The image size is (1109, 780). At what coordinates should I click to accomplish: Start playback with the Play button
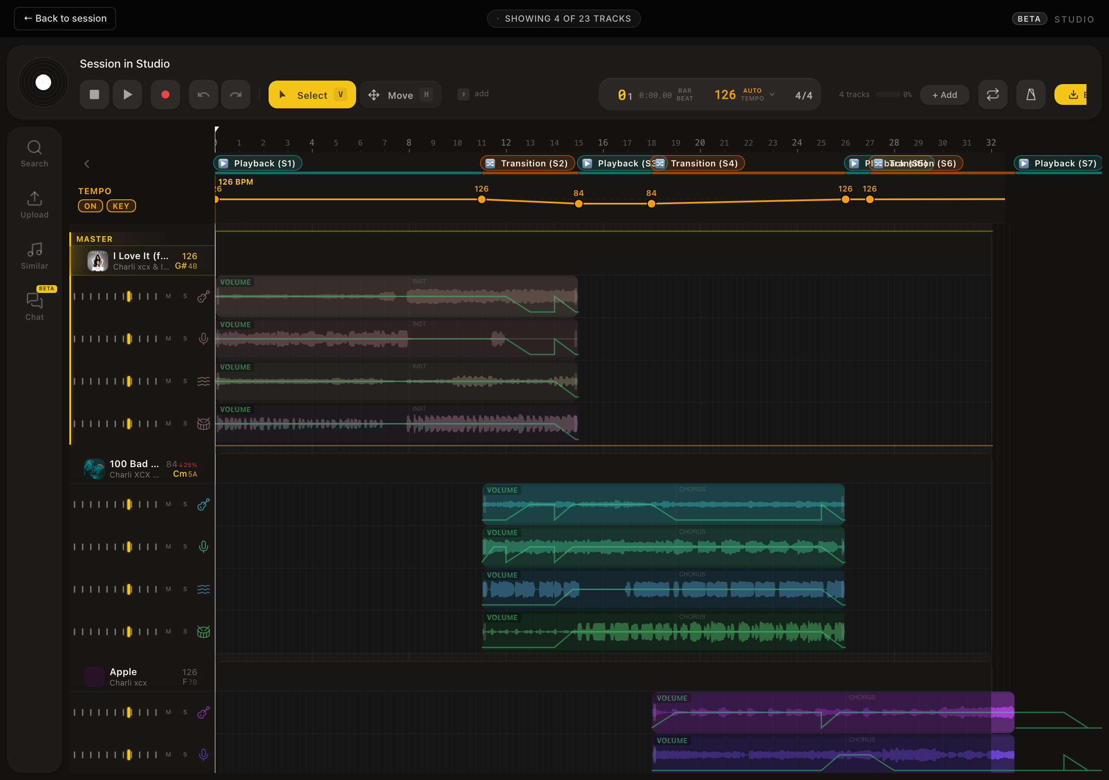coord(127,94)
